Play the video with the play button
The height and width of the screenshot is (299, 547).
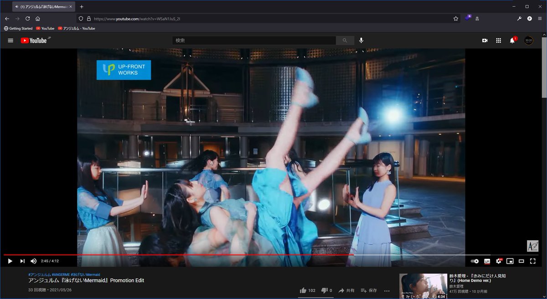10,261
